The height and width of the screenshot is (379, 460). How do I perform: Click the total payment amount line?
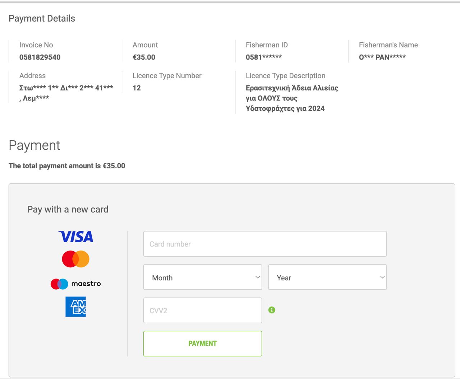coord(67,166)
